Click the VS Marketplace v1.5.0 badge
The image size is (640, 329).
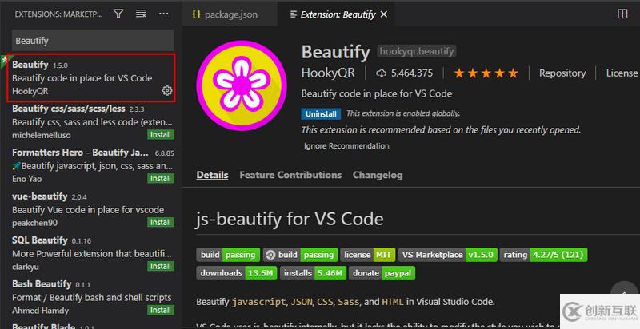point(448,255)
